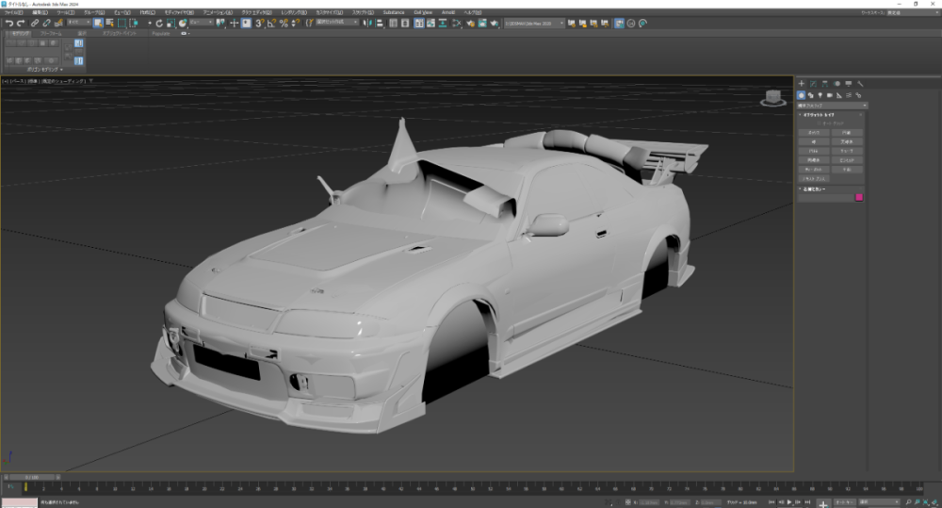Select the Rotate tool in toolbar
Viewport: 942px width, 508px height.
pos(158,23)
